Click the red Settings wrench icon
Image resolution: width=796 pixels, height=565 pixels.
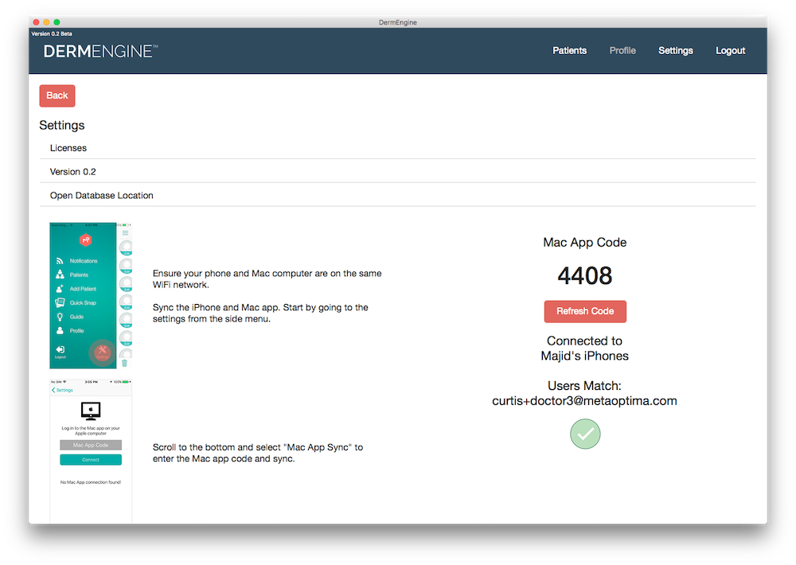click(x=102, y=352)
